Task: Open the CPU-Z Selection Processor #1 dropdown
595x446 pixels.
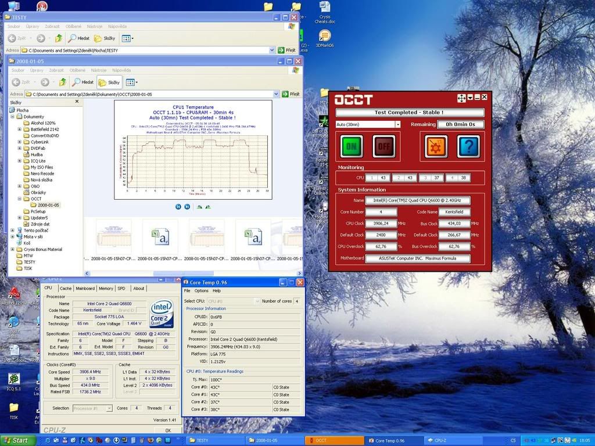Action: [109, 408]
